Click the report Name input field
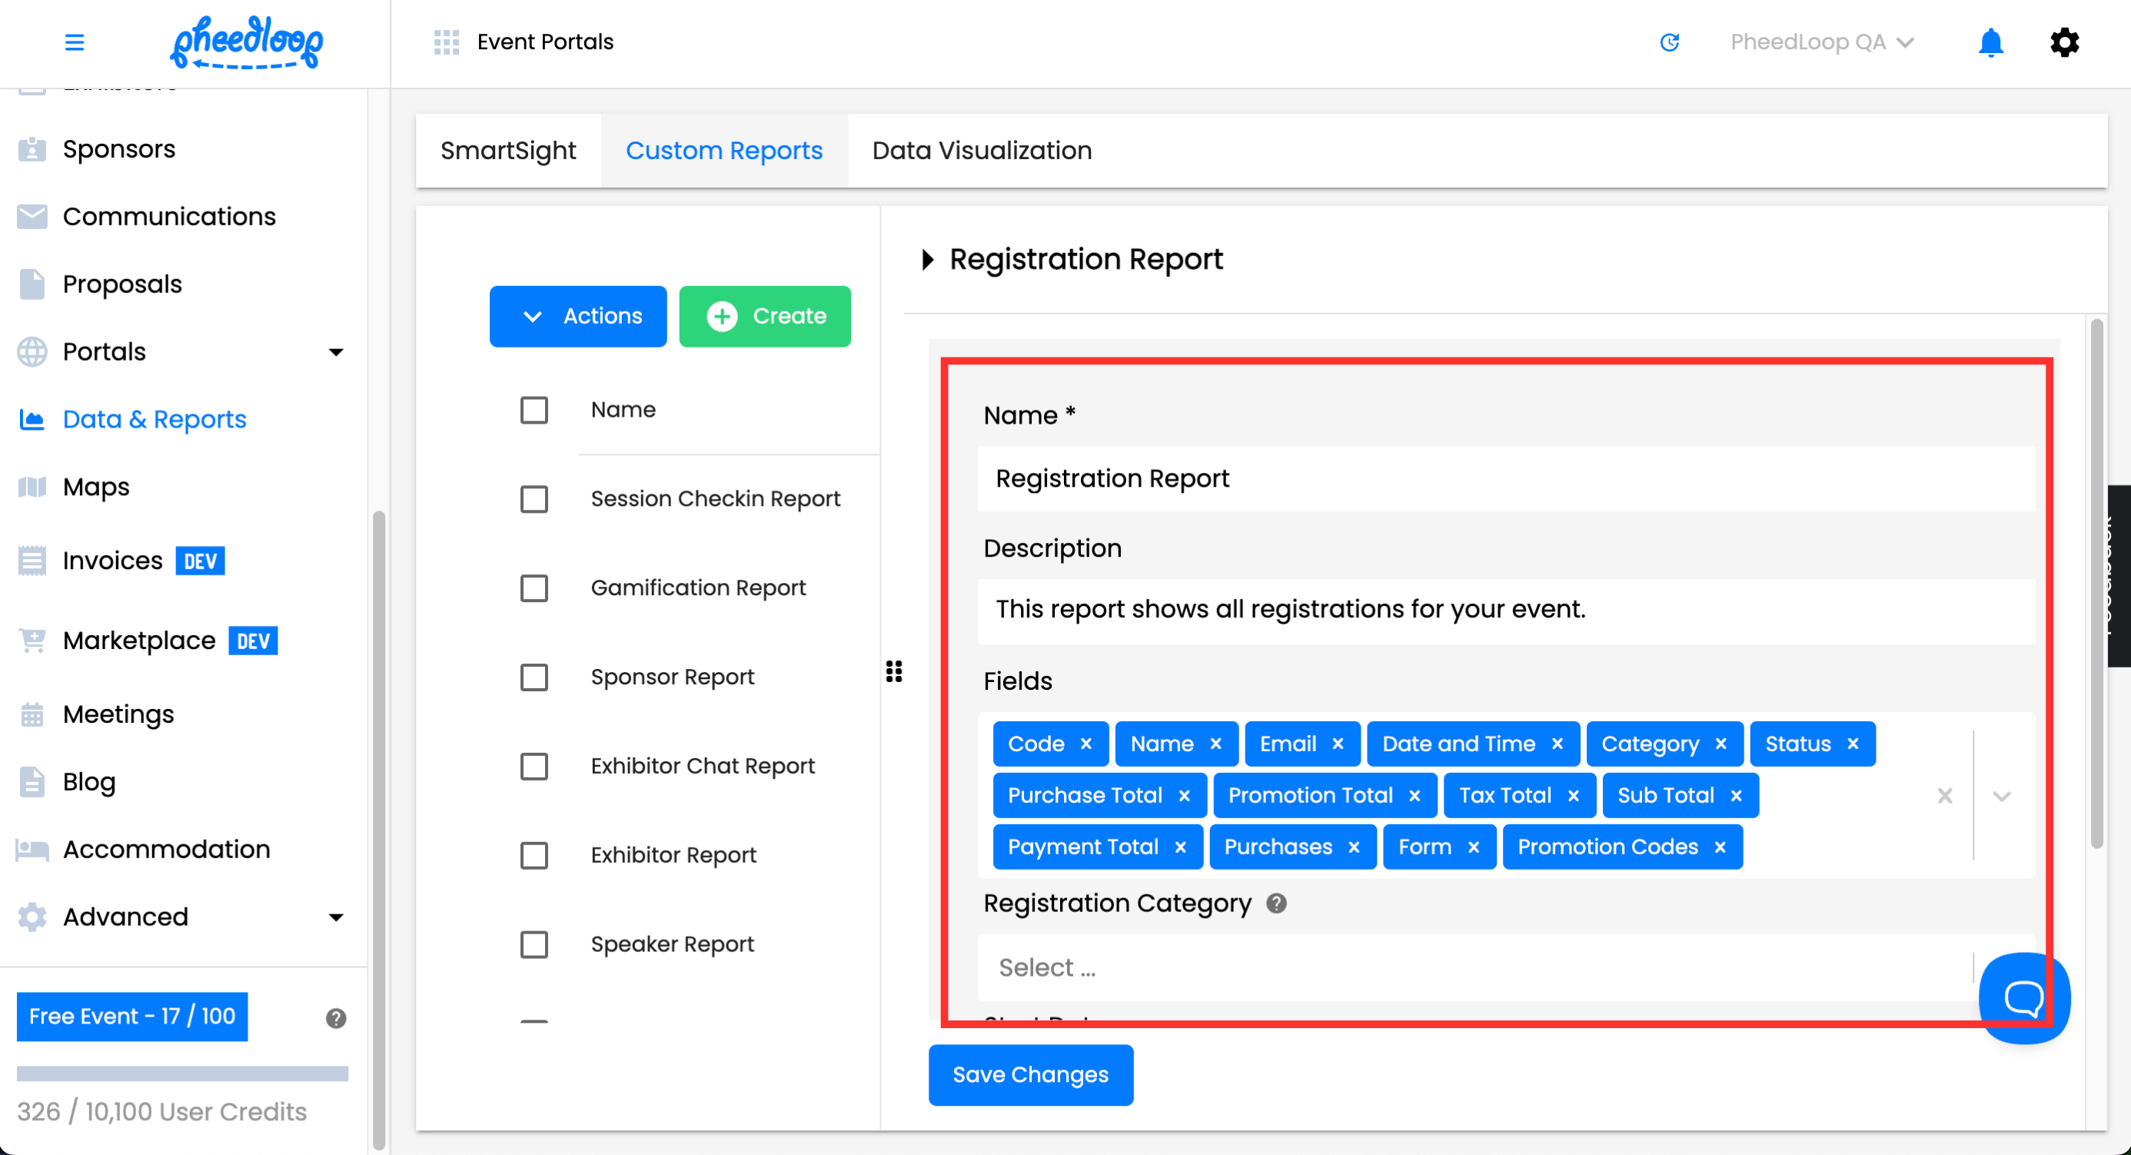This screenshot has width=2131, height=1155. click(1504, 478)
